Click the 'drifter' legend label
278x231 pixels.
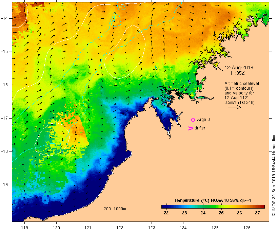(200, 128)
